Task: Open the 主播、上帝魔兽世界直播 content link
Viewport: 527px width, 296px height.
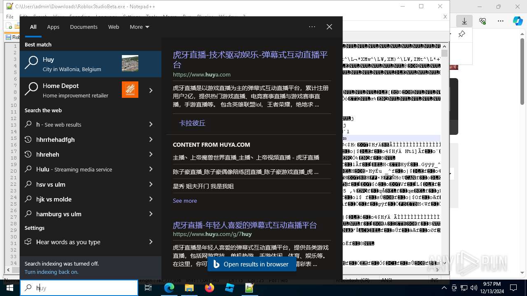Action: (x=246, y=157)
